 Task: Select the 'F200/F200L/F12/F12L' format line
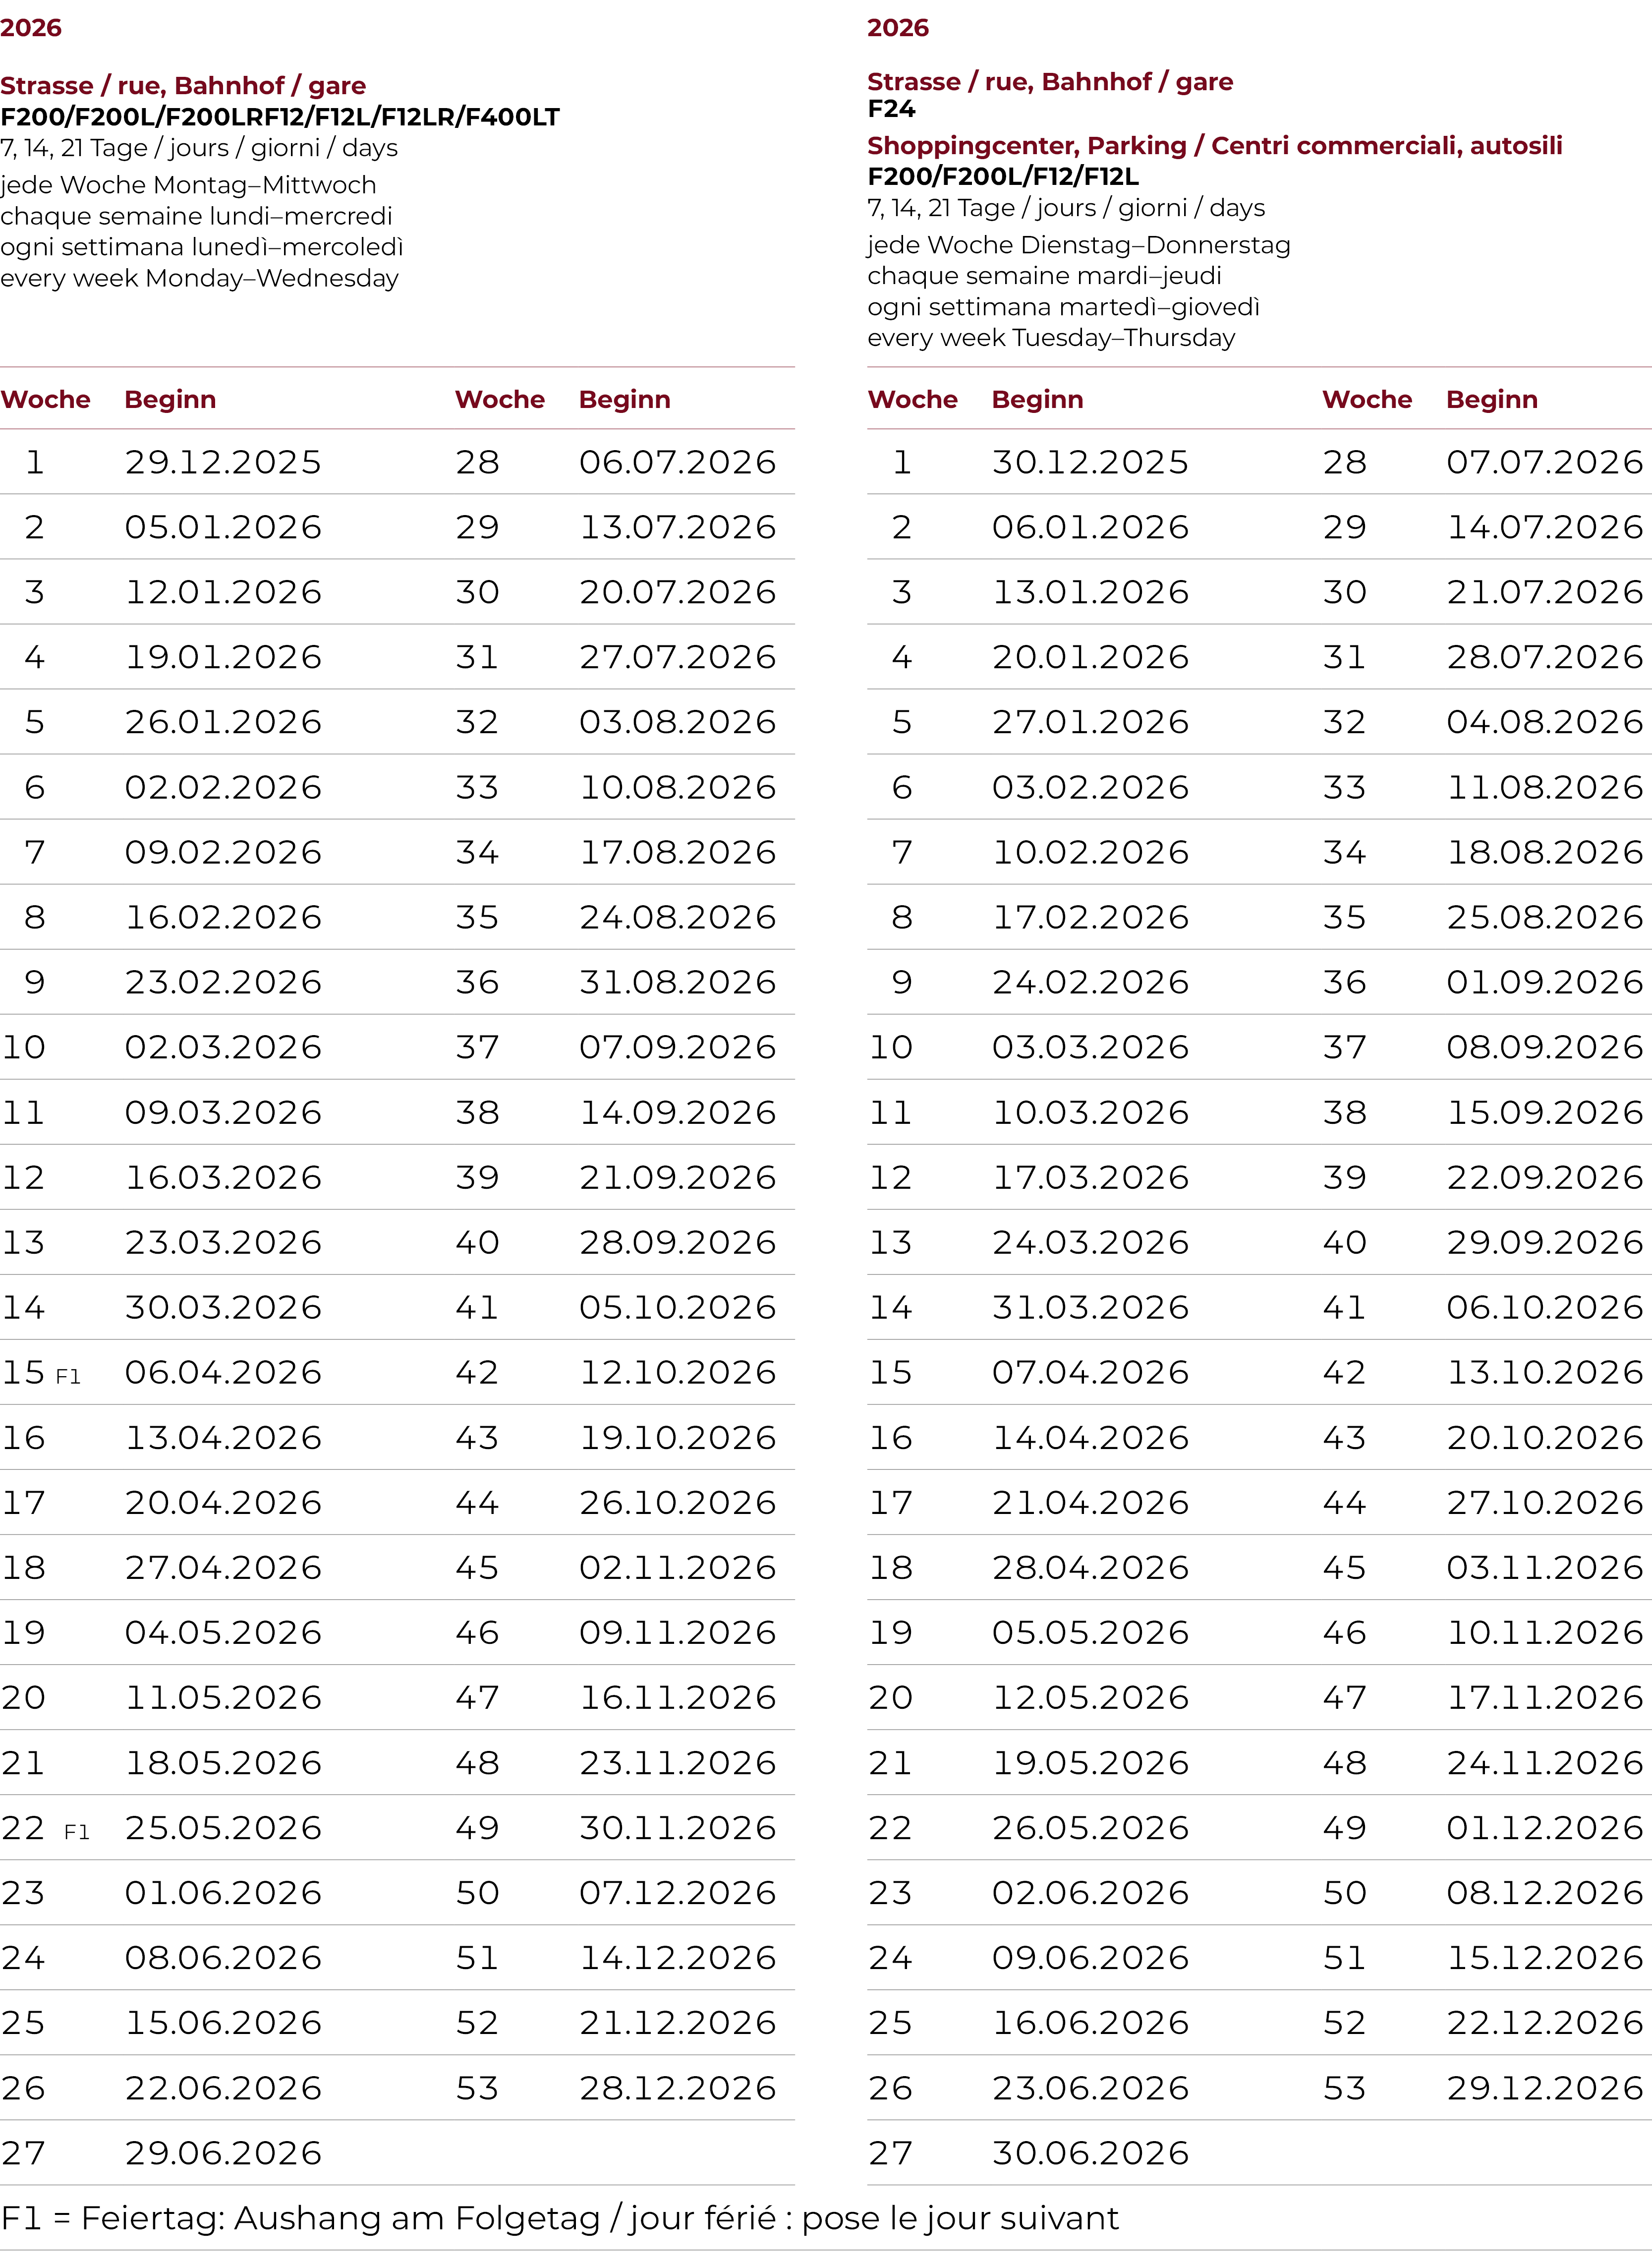[x=1003, y=177]
